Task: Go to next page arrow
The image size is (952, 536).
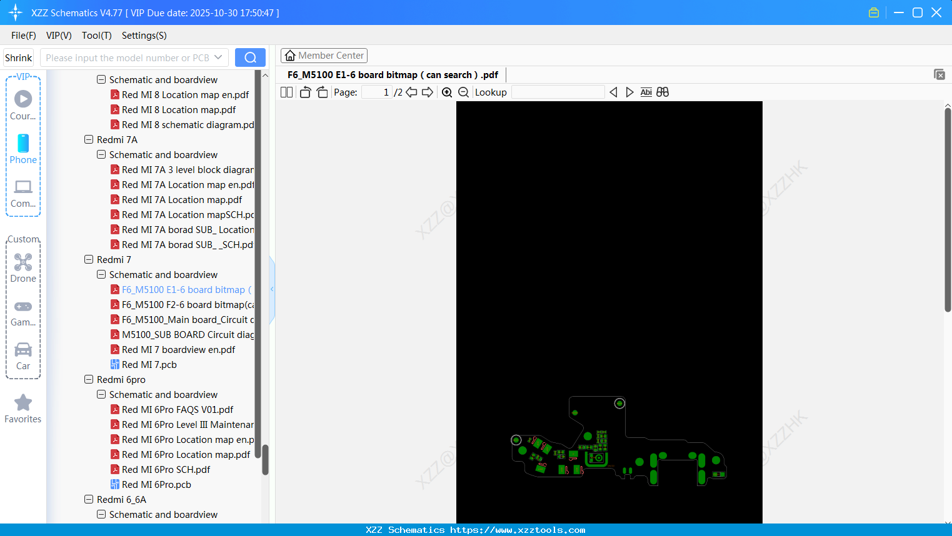Action: tap(428, 92)
